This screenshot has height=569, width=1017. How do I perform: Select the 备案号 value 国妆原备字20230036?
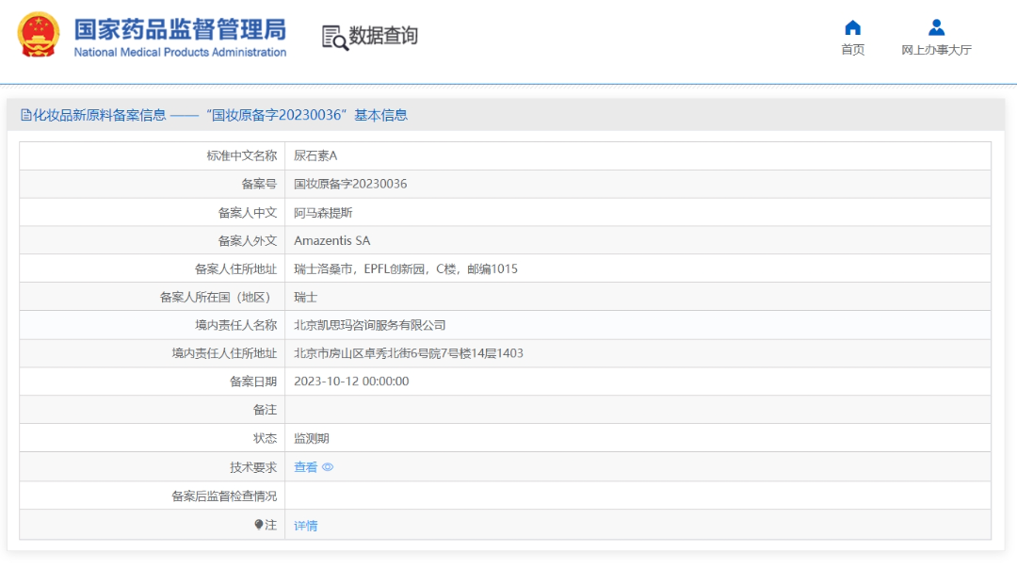tap(350, 184)
